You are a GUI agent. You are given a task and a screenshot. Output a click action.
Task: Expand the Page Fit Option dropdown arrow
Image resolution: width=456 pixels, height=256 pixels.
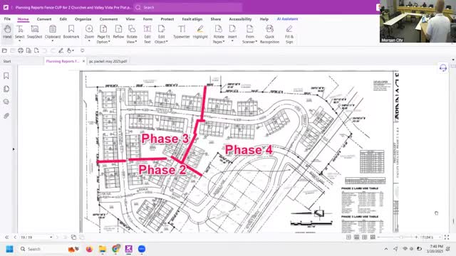(109, 42)
